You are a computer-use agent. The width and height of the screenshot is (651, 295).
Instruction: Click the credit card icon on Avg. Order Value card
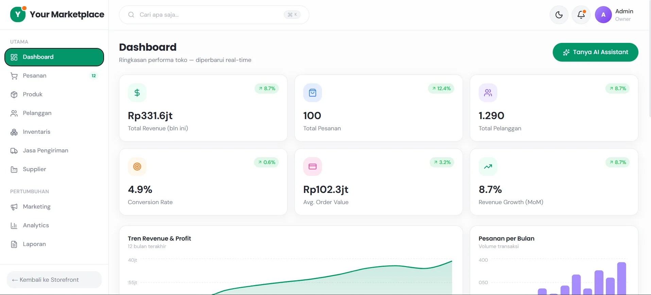pos(312,166)
